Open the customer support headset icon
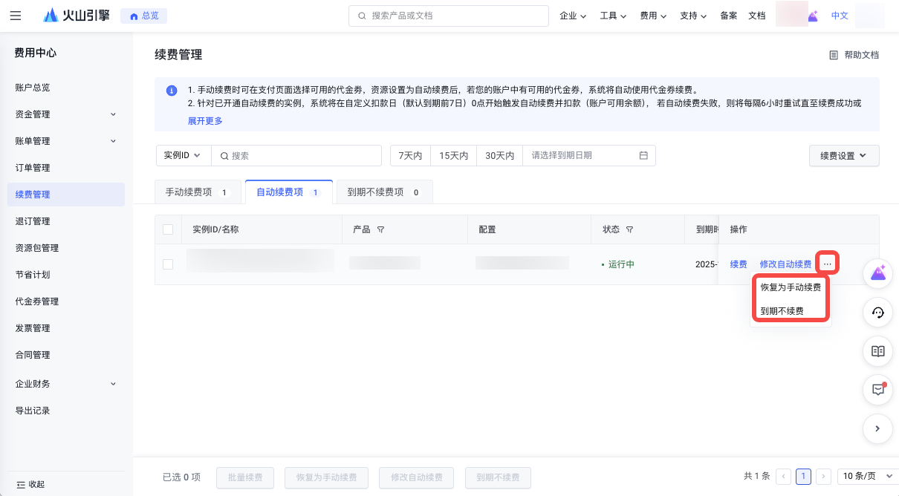 [x=878, y=313]
